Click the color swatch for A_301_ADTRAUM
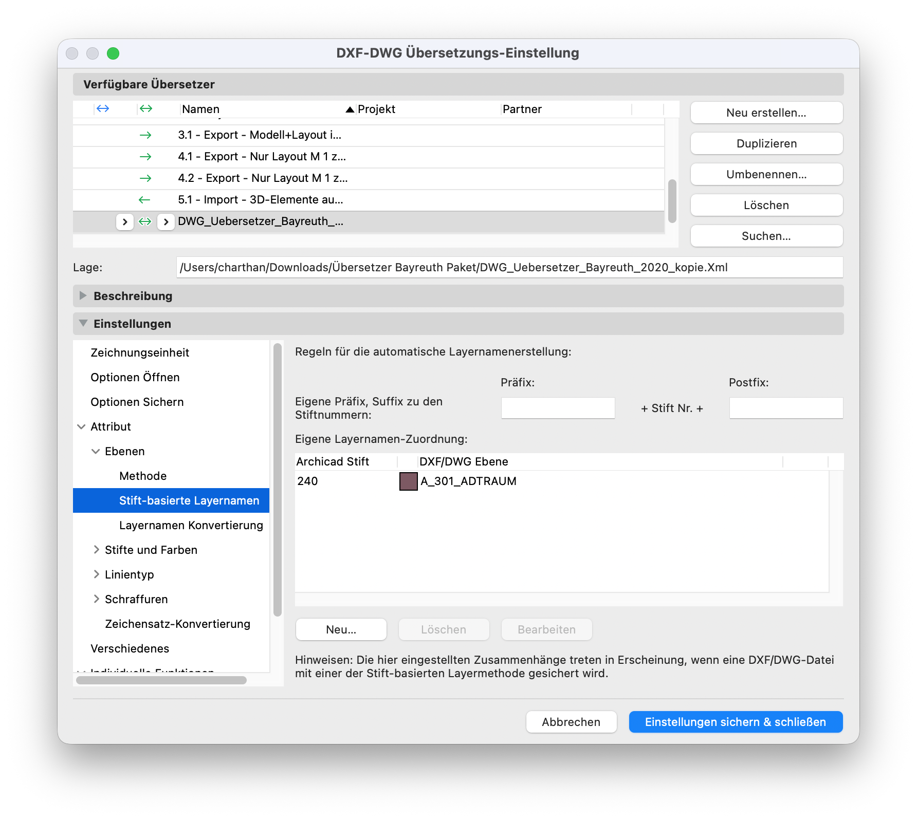Image resolution: width=917 pixels, height=820 pixels. tap(409, 481)
